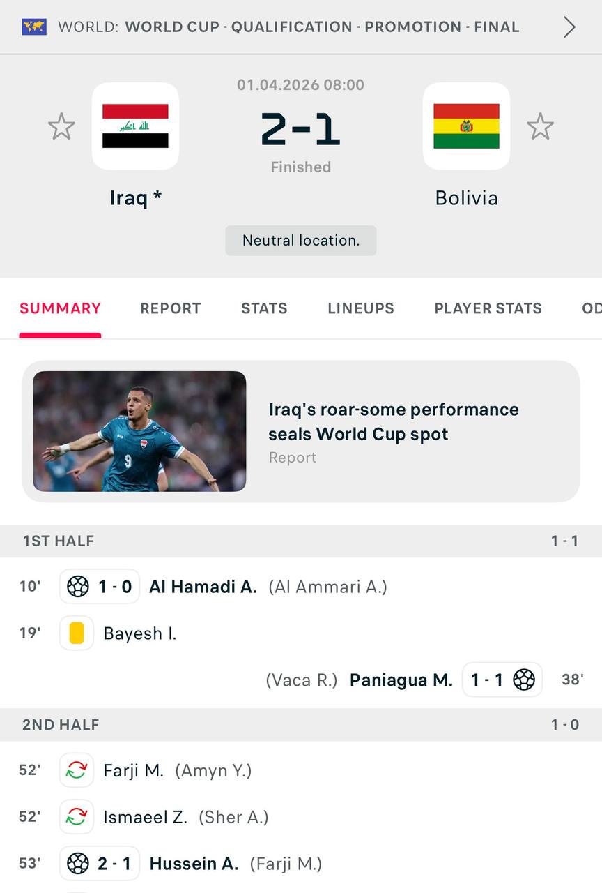602x893 pixels.
Task: Click the world map icon in header
Action: click(x=33, y=27)
